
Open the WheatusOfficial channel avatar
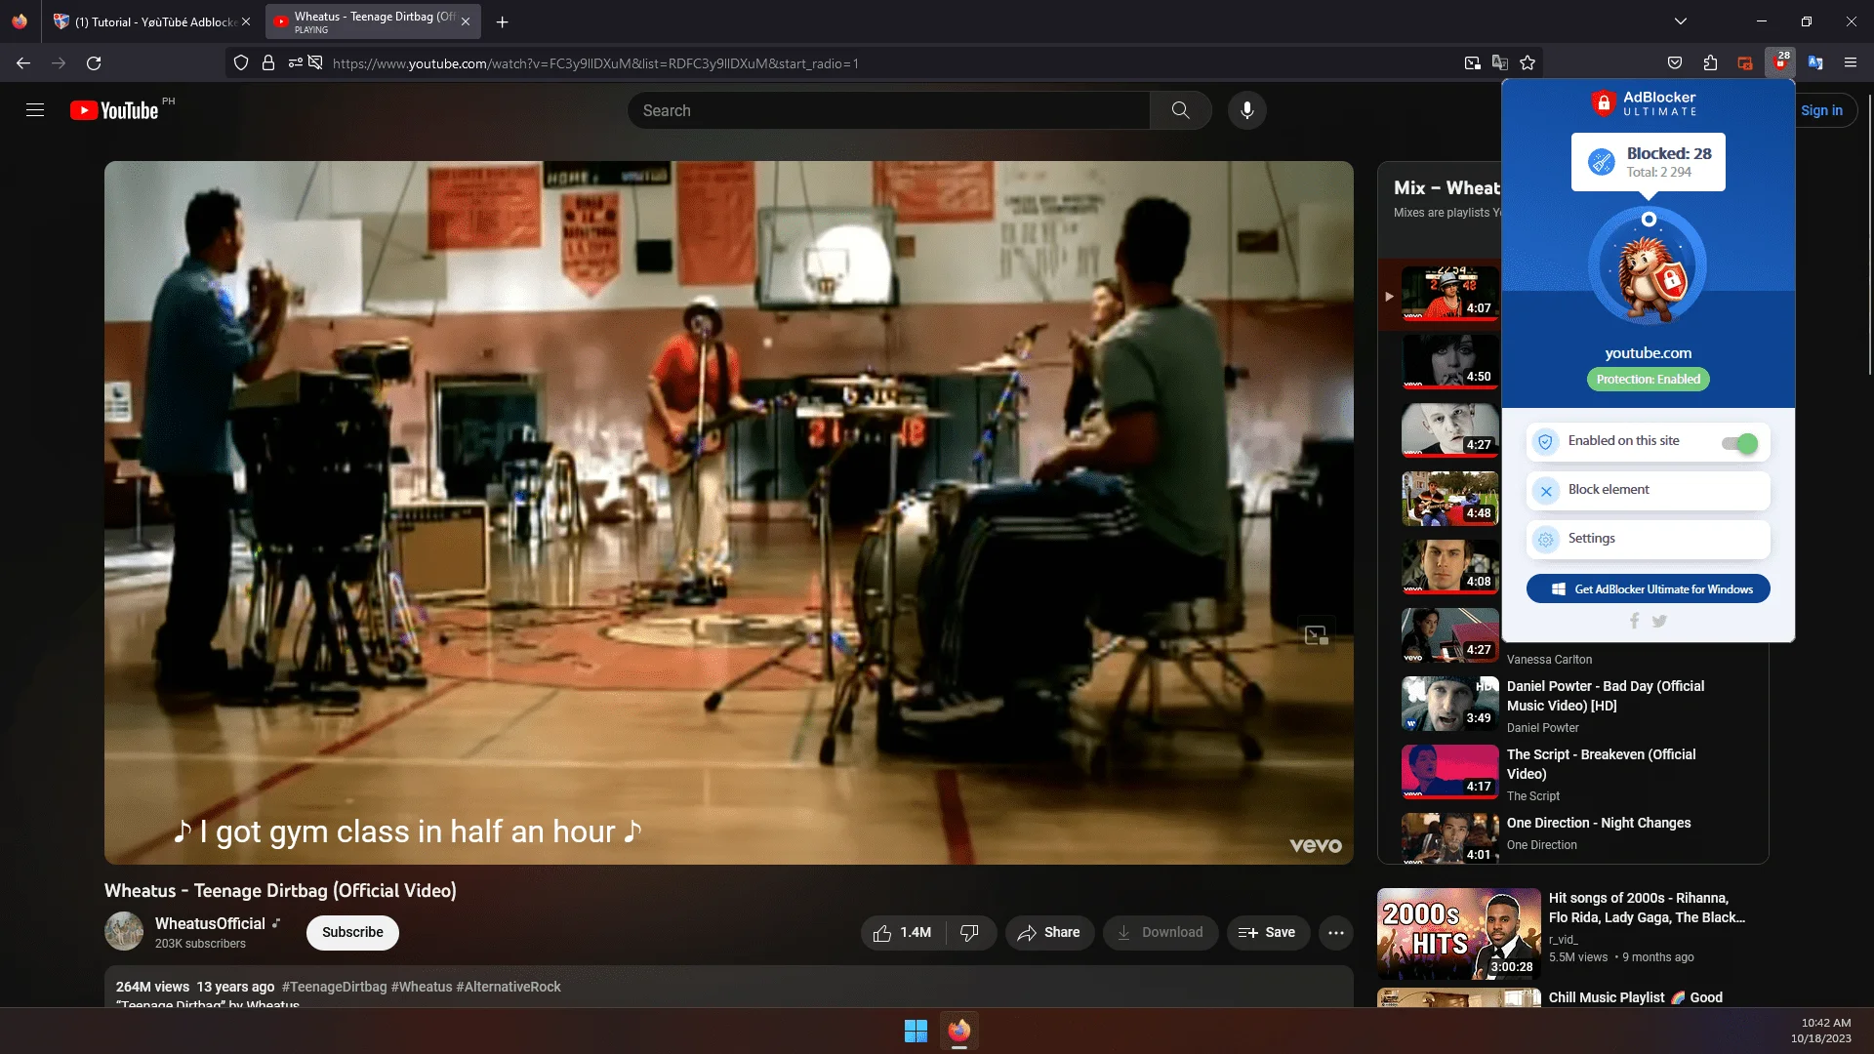click(124, 932)
